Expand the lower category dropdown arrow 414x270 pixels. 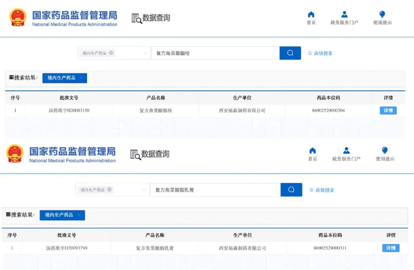(144, 190)
